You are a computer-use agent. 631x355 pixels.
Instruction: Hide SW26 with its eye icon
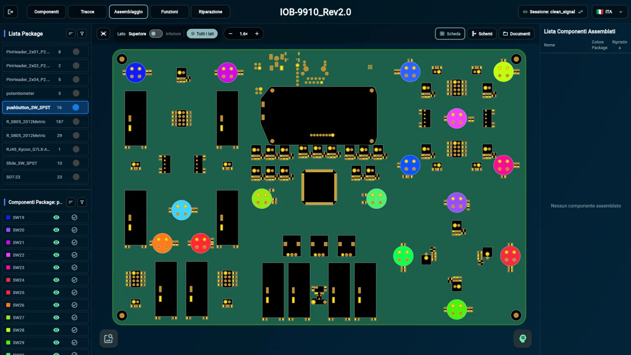pos(56,305)
